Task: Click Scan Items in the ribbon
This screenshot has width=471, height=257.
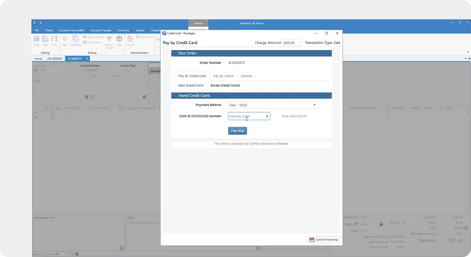Action: pos(92,42)
